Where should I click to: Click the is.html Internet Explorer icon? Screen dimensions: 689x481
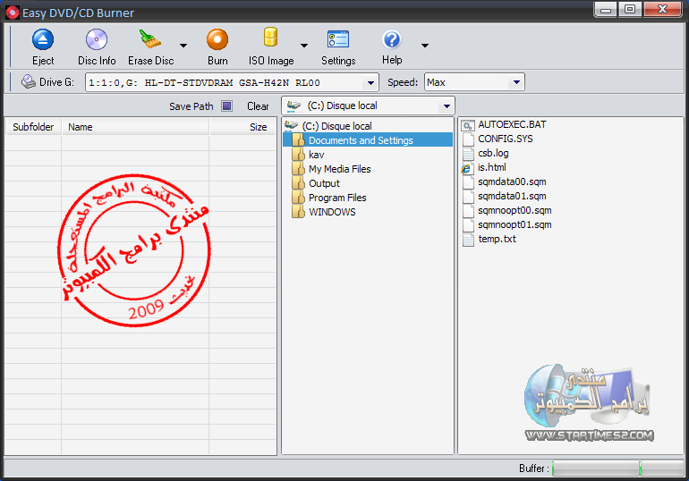[467, 168]
